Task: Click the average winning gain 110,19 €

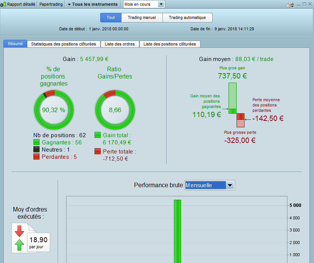Action: point(207,115)
